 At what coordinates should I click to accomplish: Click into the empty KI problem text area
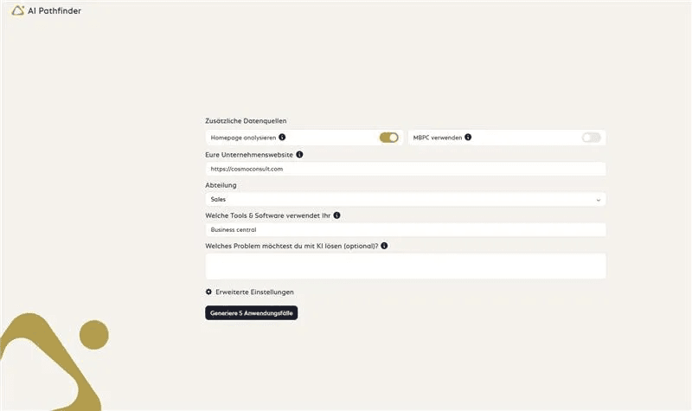(x=405, y=266)
